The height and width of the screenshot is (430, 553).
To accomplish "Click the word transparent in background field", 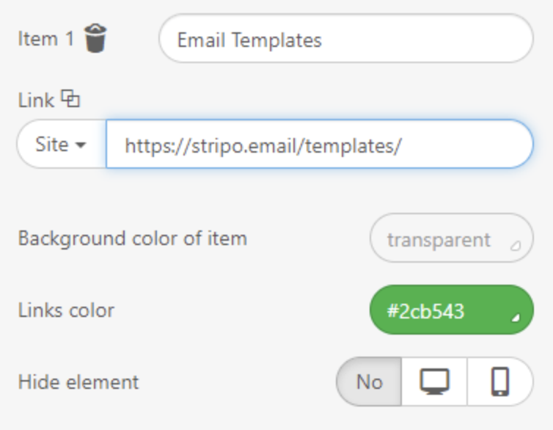I will (x=439, y=240).
